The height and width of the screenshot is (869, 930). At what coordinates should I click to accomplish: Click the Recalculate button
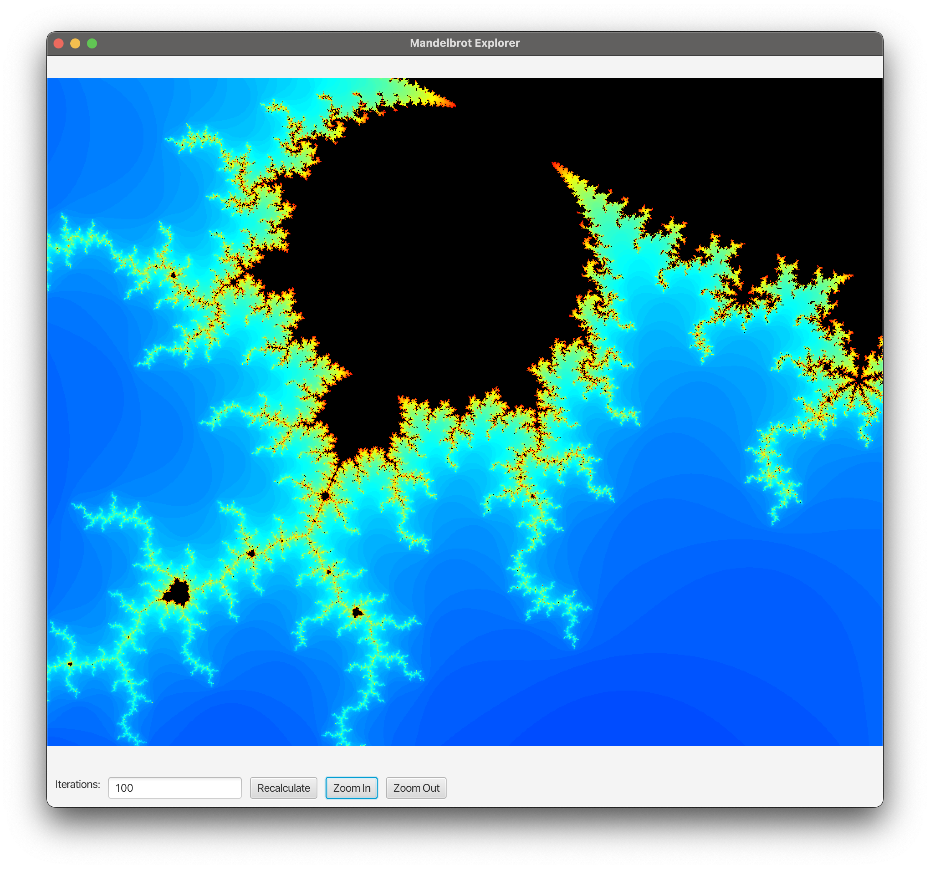click(x=284, y=788)
